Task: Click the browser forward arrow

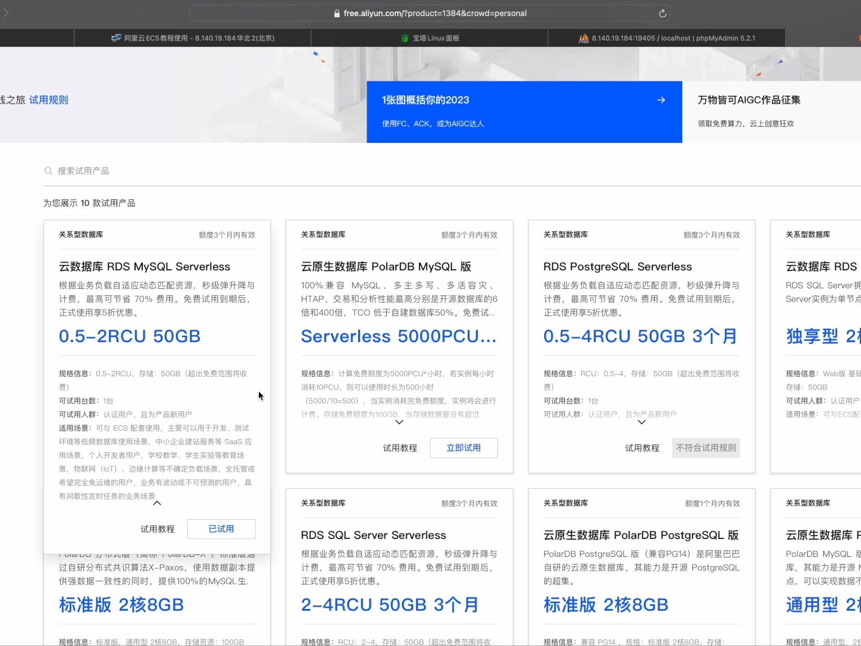Action: pyautogui.click(x=5, y=13)
